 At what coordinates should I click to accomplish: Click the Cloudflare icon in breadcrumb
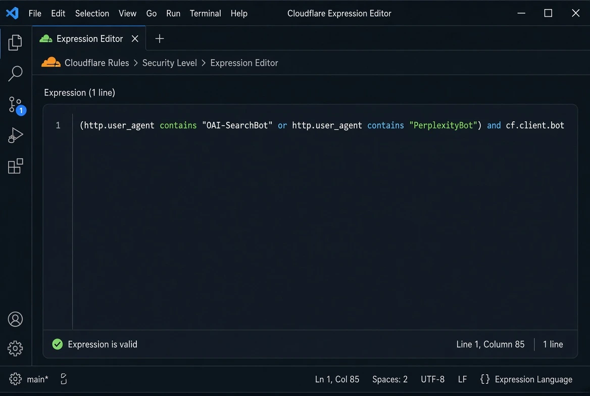coord(51,63)
